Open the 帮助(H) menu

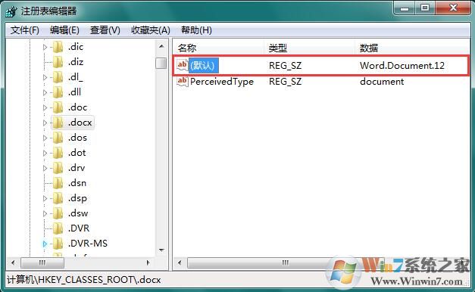[196, 30]
